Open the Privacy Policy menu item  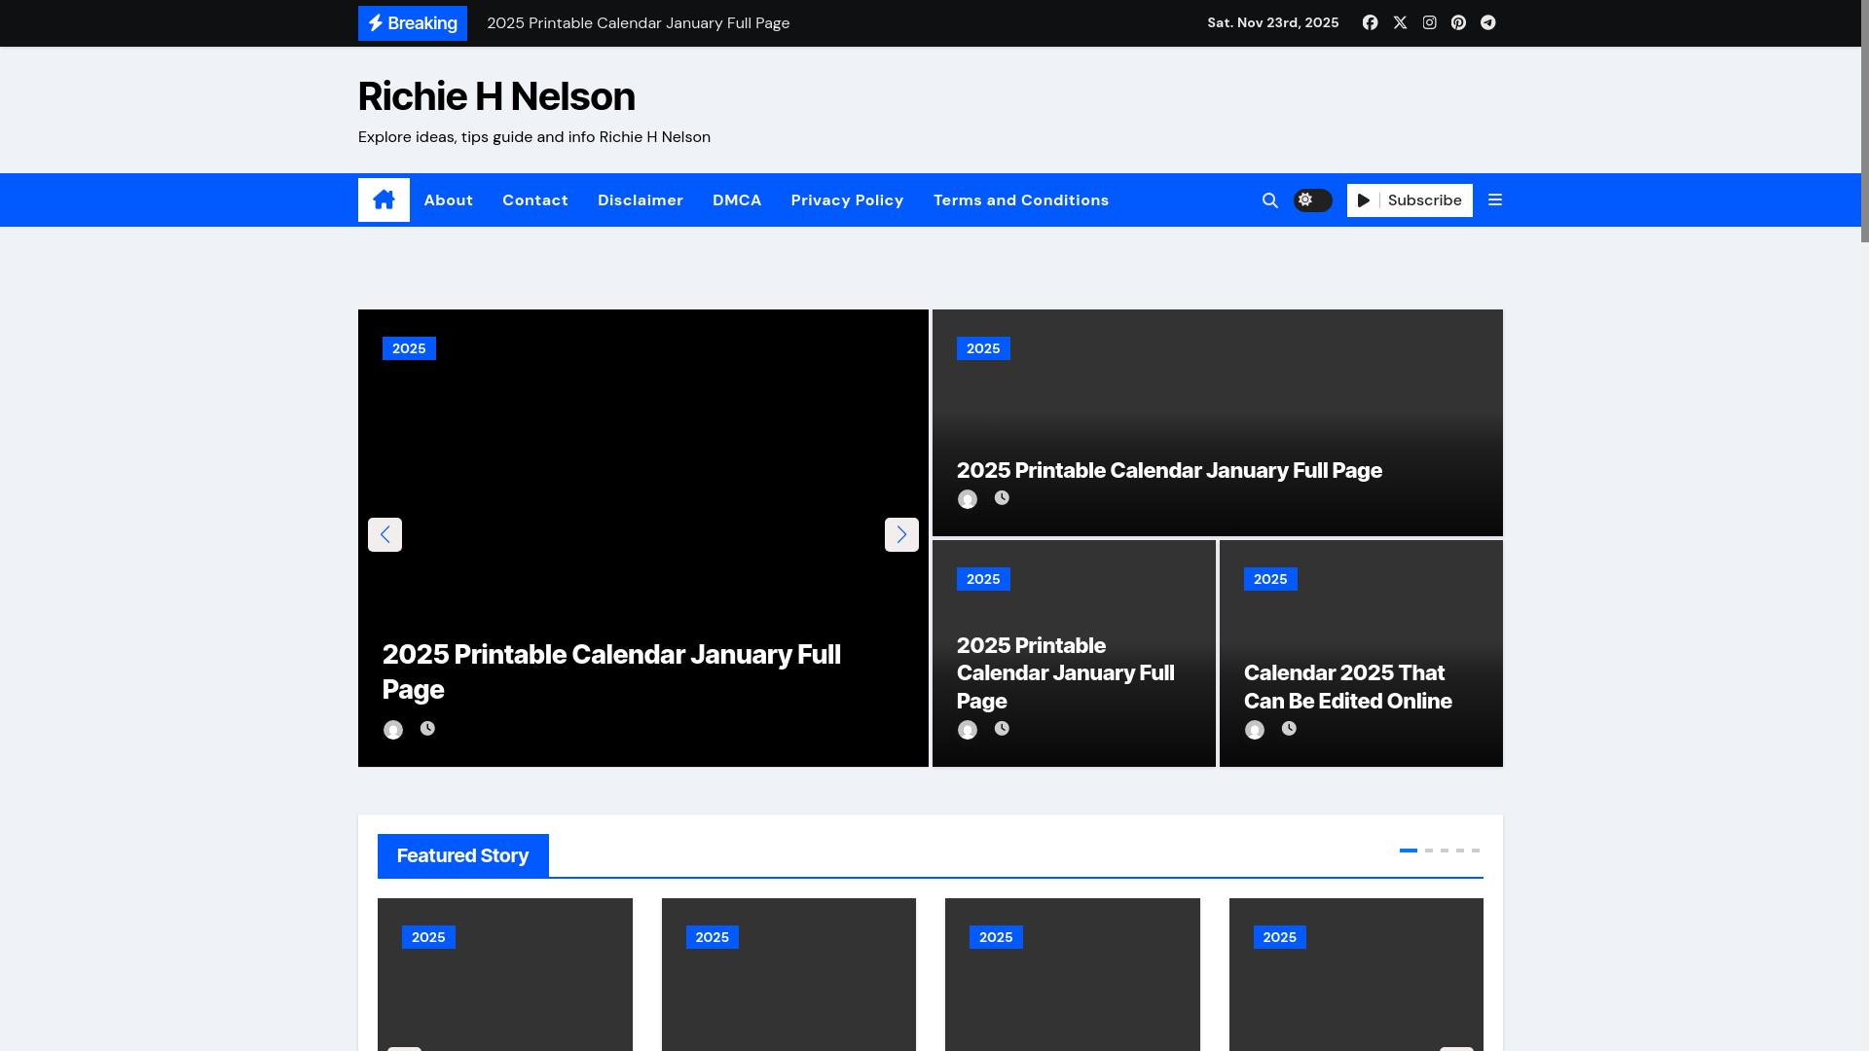pos(848,200)
